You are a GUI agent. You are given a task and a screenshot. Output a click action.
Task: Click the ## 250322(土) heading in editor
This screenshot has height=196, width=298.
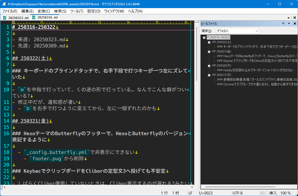[x=30, y=58]
